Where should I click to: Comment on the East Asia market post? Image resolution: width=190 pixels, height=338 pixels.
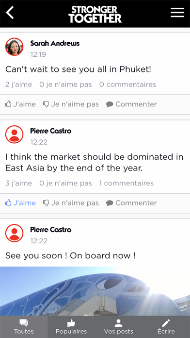pos(131,203)
